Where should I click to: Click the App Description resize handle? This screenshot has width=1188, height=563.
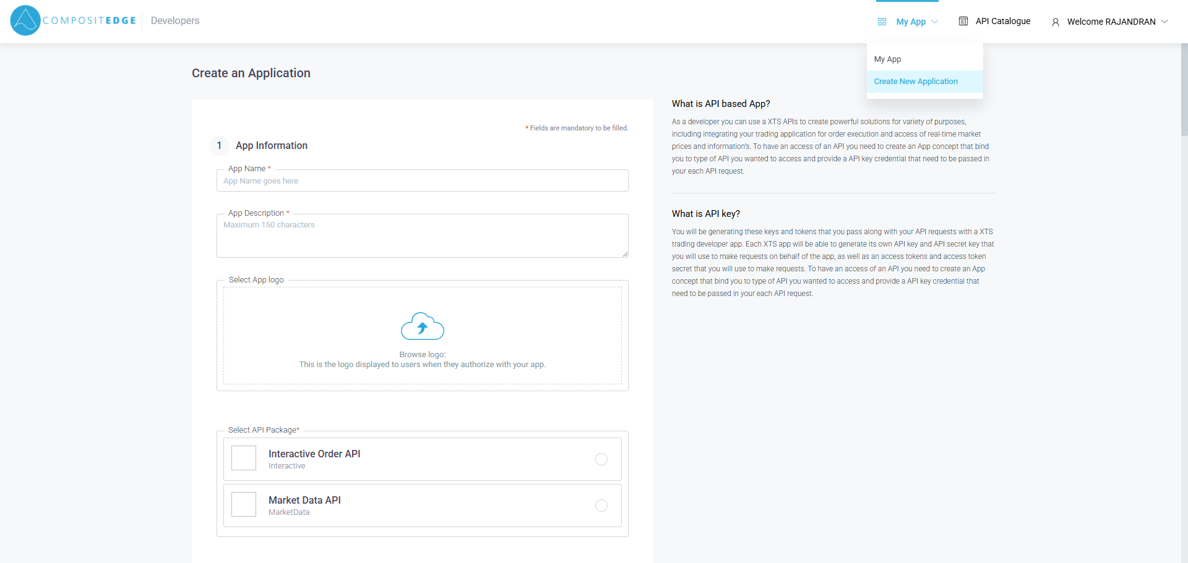[x=625, y=254]
